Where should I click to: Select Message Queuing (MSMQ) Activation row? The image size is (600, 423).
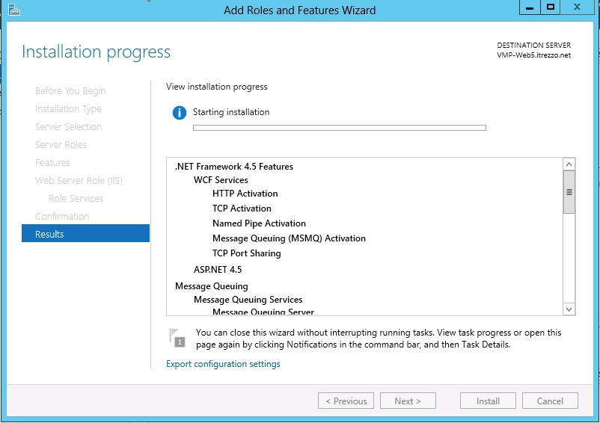[289, 238]
